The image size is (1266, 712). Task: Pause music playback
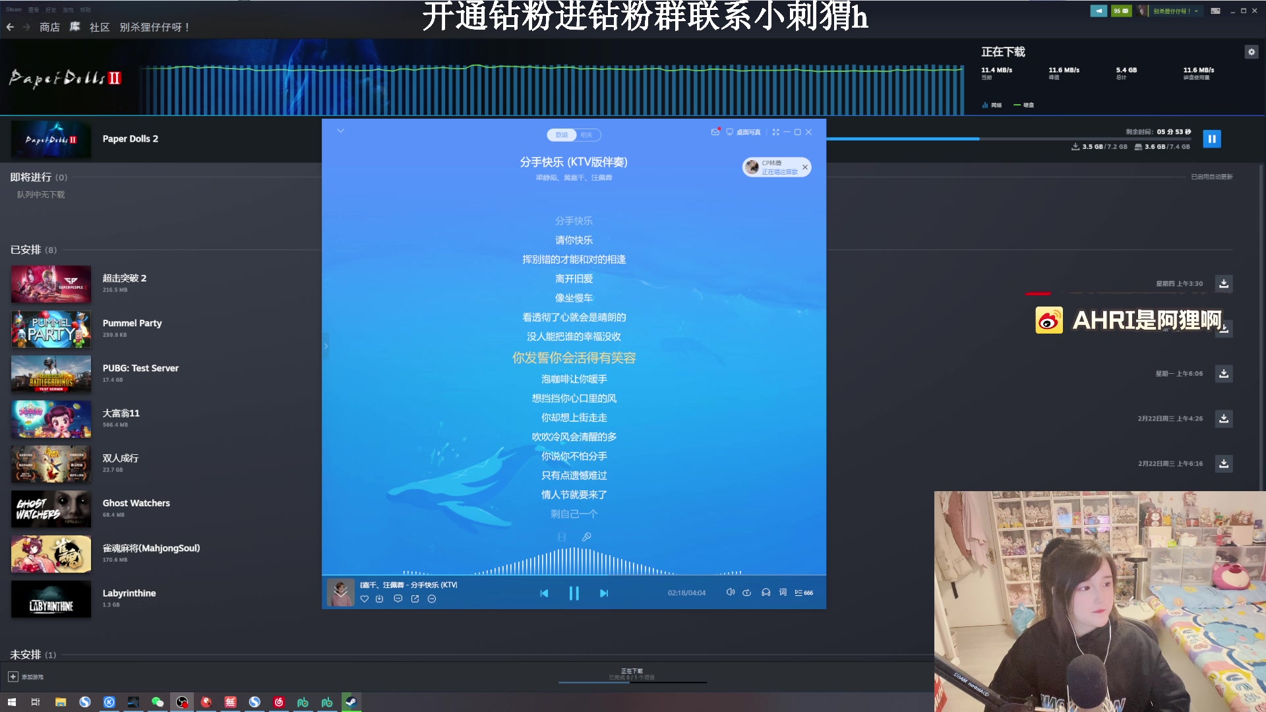pos(574,593)
